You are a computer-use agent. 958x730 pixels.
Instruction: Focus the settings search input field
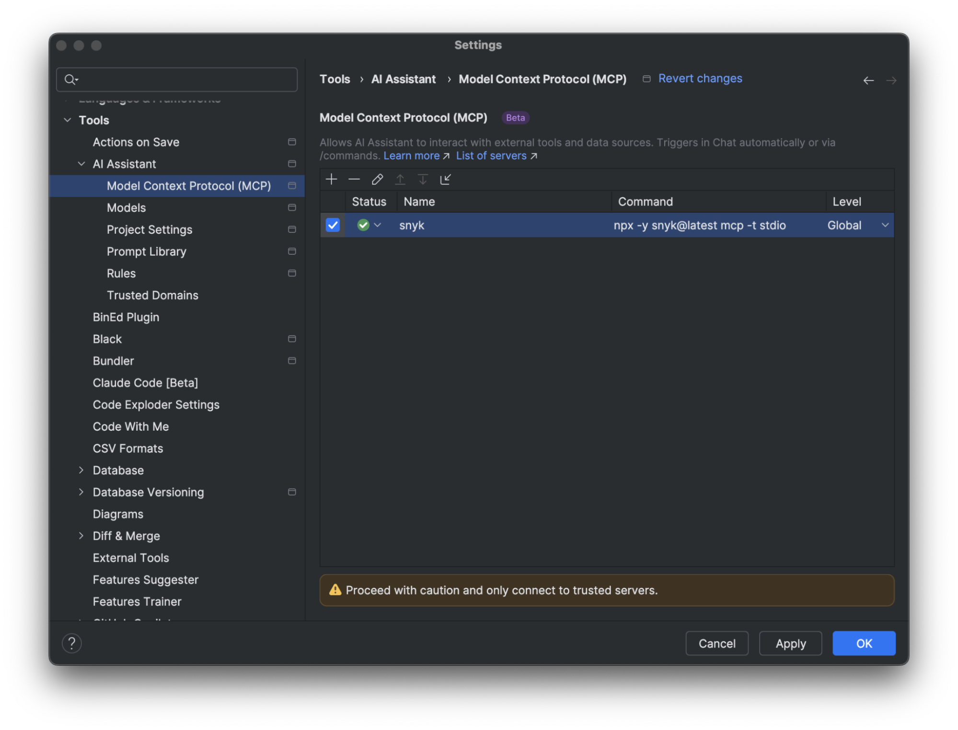click(x=187, y=80)
